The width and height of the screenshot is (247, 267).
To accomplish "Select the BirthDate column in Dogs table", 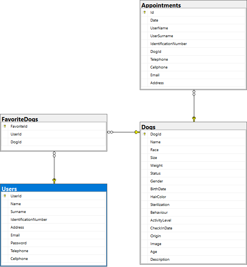I will pyautogui.click(x=193, y=189).
